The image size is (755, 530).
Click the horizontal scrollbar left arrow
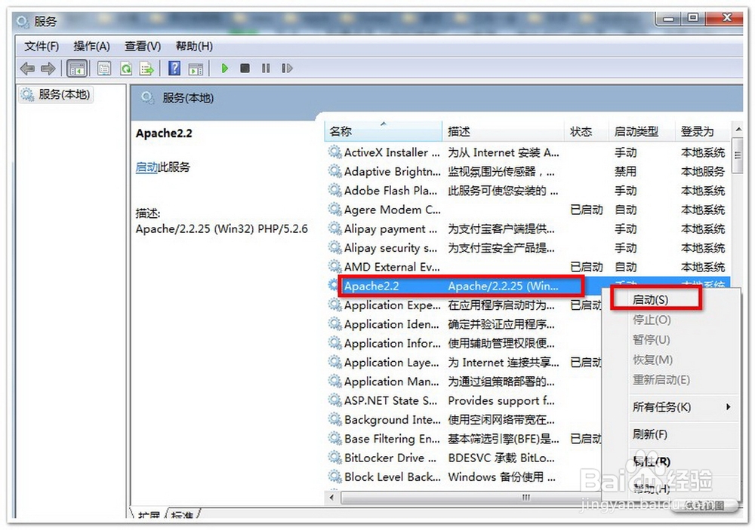click(331, 498)
